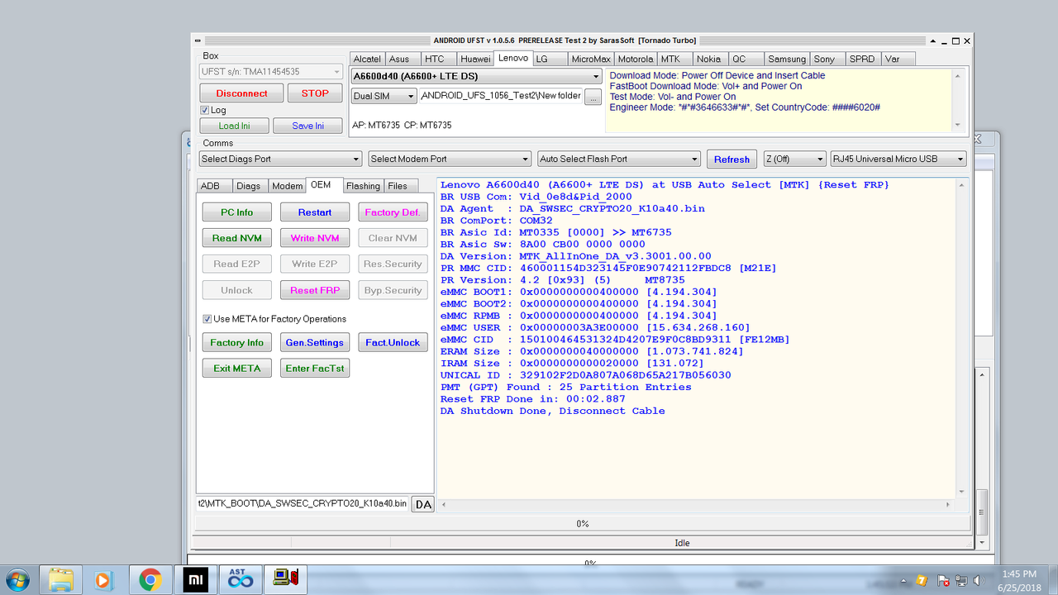Open the Z (Off) dropdown
This screenshot has width=1058, height=595.
pos(794,159)
